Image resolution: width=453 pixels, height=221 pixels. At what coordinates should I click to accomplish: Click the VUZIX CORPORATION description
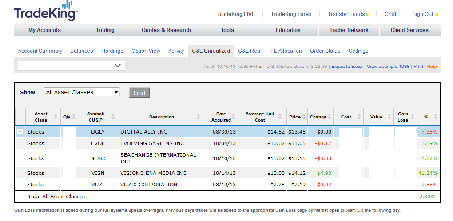tap(149, 184)
